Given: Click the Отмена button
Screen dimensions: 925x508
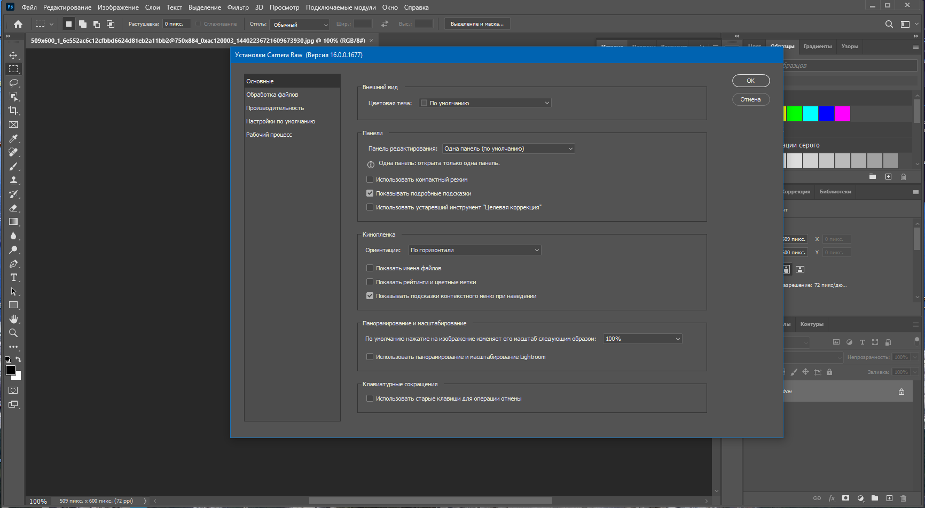Looking at the screenshot, I should pyautogui.click(x=751, y=99).
